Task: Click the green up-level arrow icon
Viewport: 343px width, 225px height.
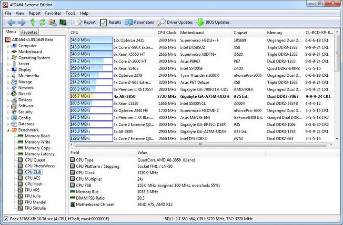Action: 32,22
